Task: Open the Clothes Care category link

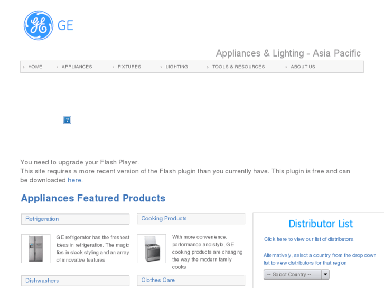Action: (x=158, y=280)
